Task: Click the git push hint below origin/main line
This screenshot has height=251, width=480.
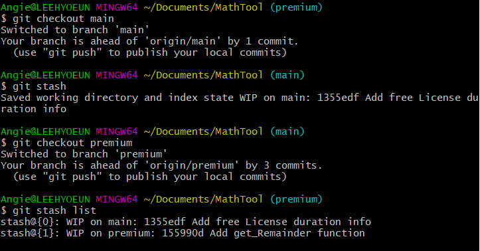Action: (150, 52)
